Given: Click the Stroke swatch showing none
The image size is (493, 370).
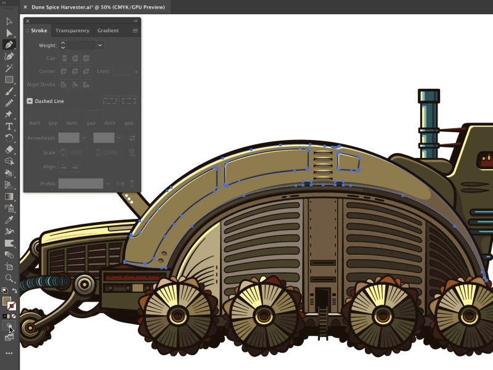Looking at the screenshot, I should [12, 306].
